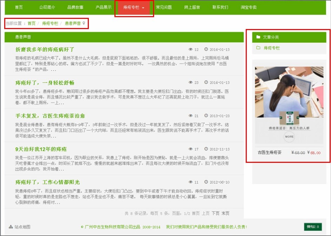Click the folder icon in 文章分类 header
The height and width of the screenshot is (236, 331).
click(258, 37)
